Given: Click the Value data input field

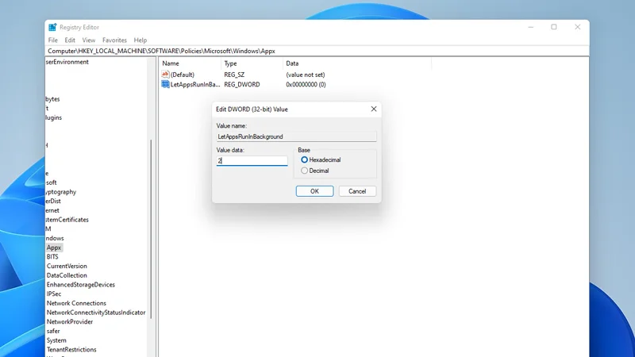Looking at the screenshot, I should coord(252,161).
